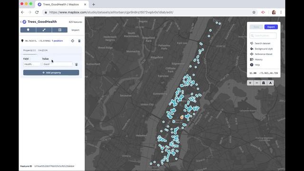Screen dimensions: 304x171
Task: Click the zoom and coordinates readout
Action: click(264, 73)
